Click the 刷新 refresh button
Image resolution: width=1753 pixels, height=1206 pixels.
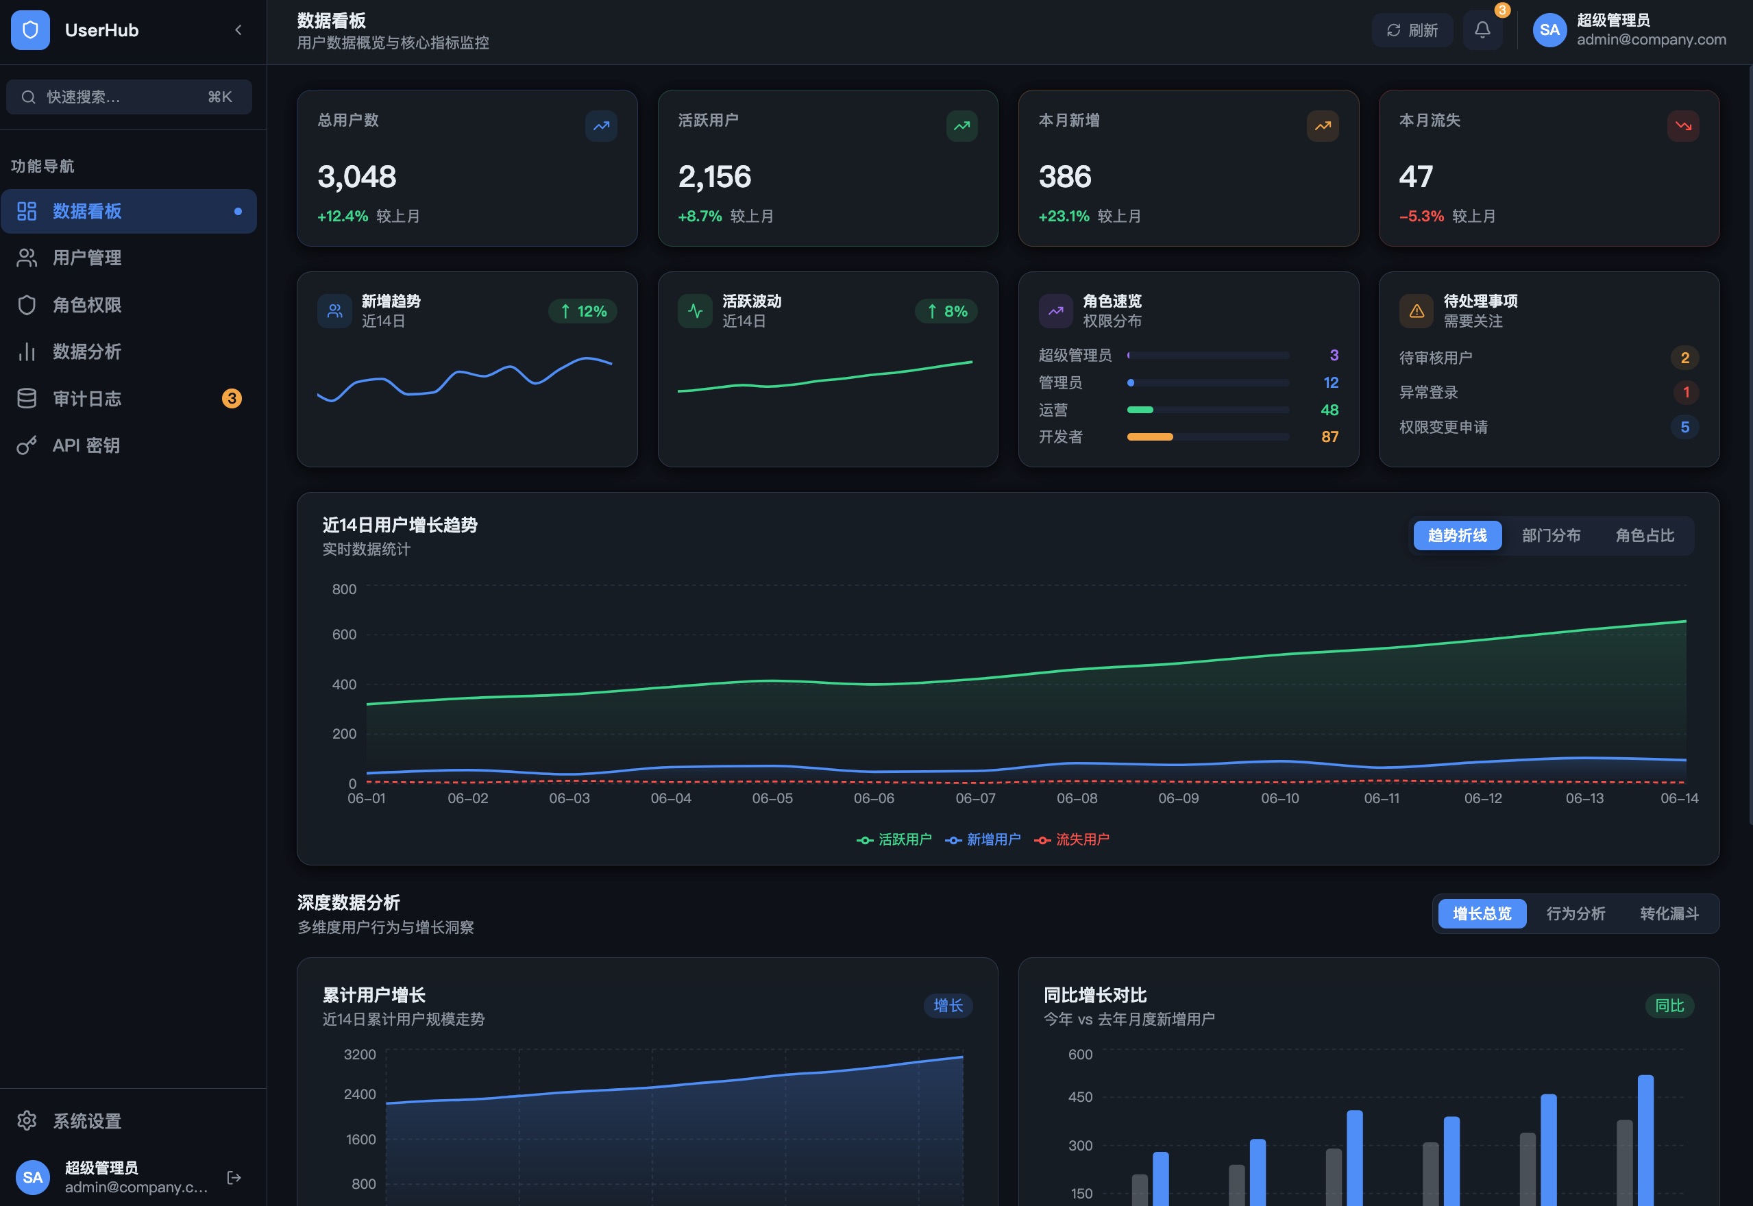[1412, 30]
